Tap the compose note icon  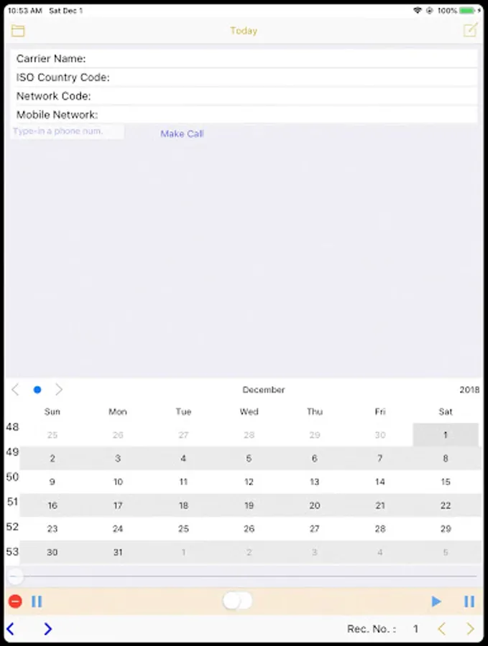[x=470, y=30]
